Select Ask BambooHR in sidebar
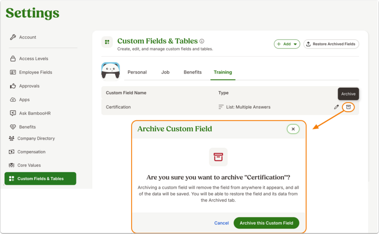The height and width of the screenshot is (234, 379). [x=35, y=113]
